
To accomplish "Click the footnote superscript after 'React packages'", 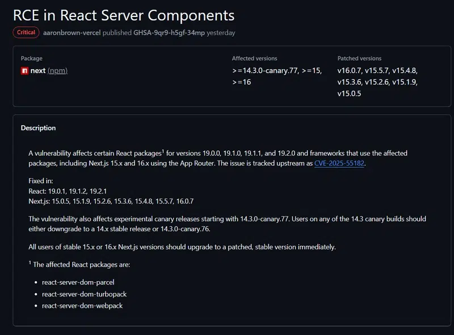I will click(x=162, y=151).
